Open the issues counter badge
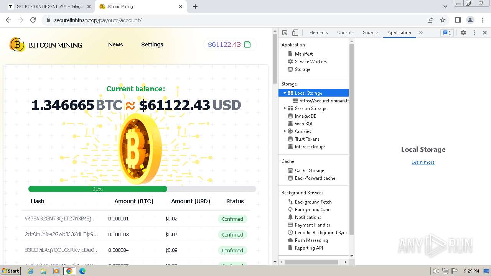Image resolution: width=491 pixels, height=276 pixels. 447,33
